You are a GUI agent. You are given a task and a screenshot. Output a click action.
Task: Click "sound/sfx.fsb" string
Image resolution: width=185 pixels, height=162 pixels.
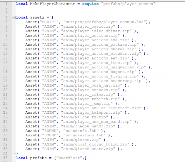81,131
